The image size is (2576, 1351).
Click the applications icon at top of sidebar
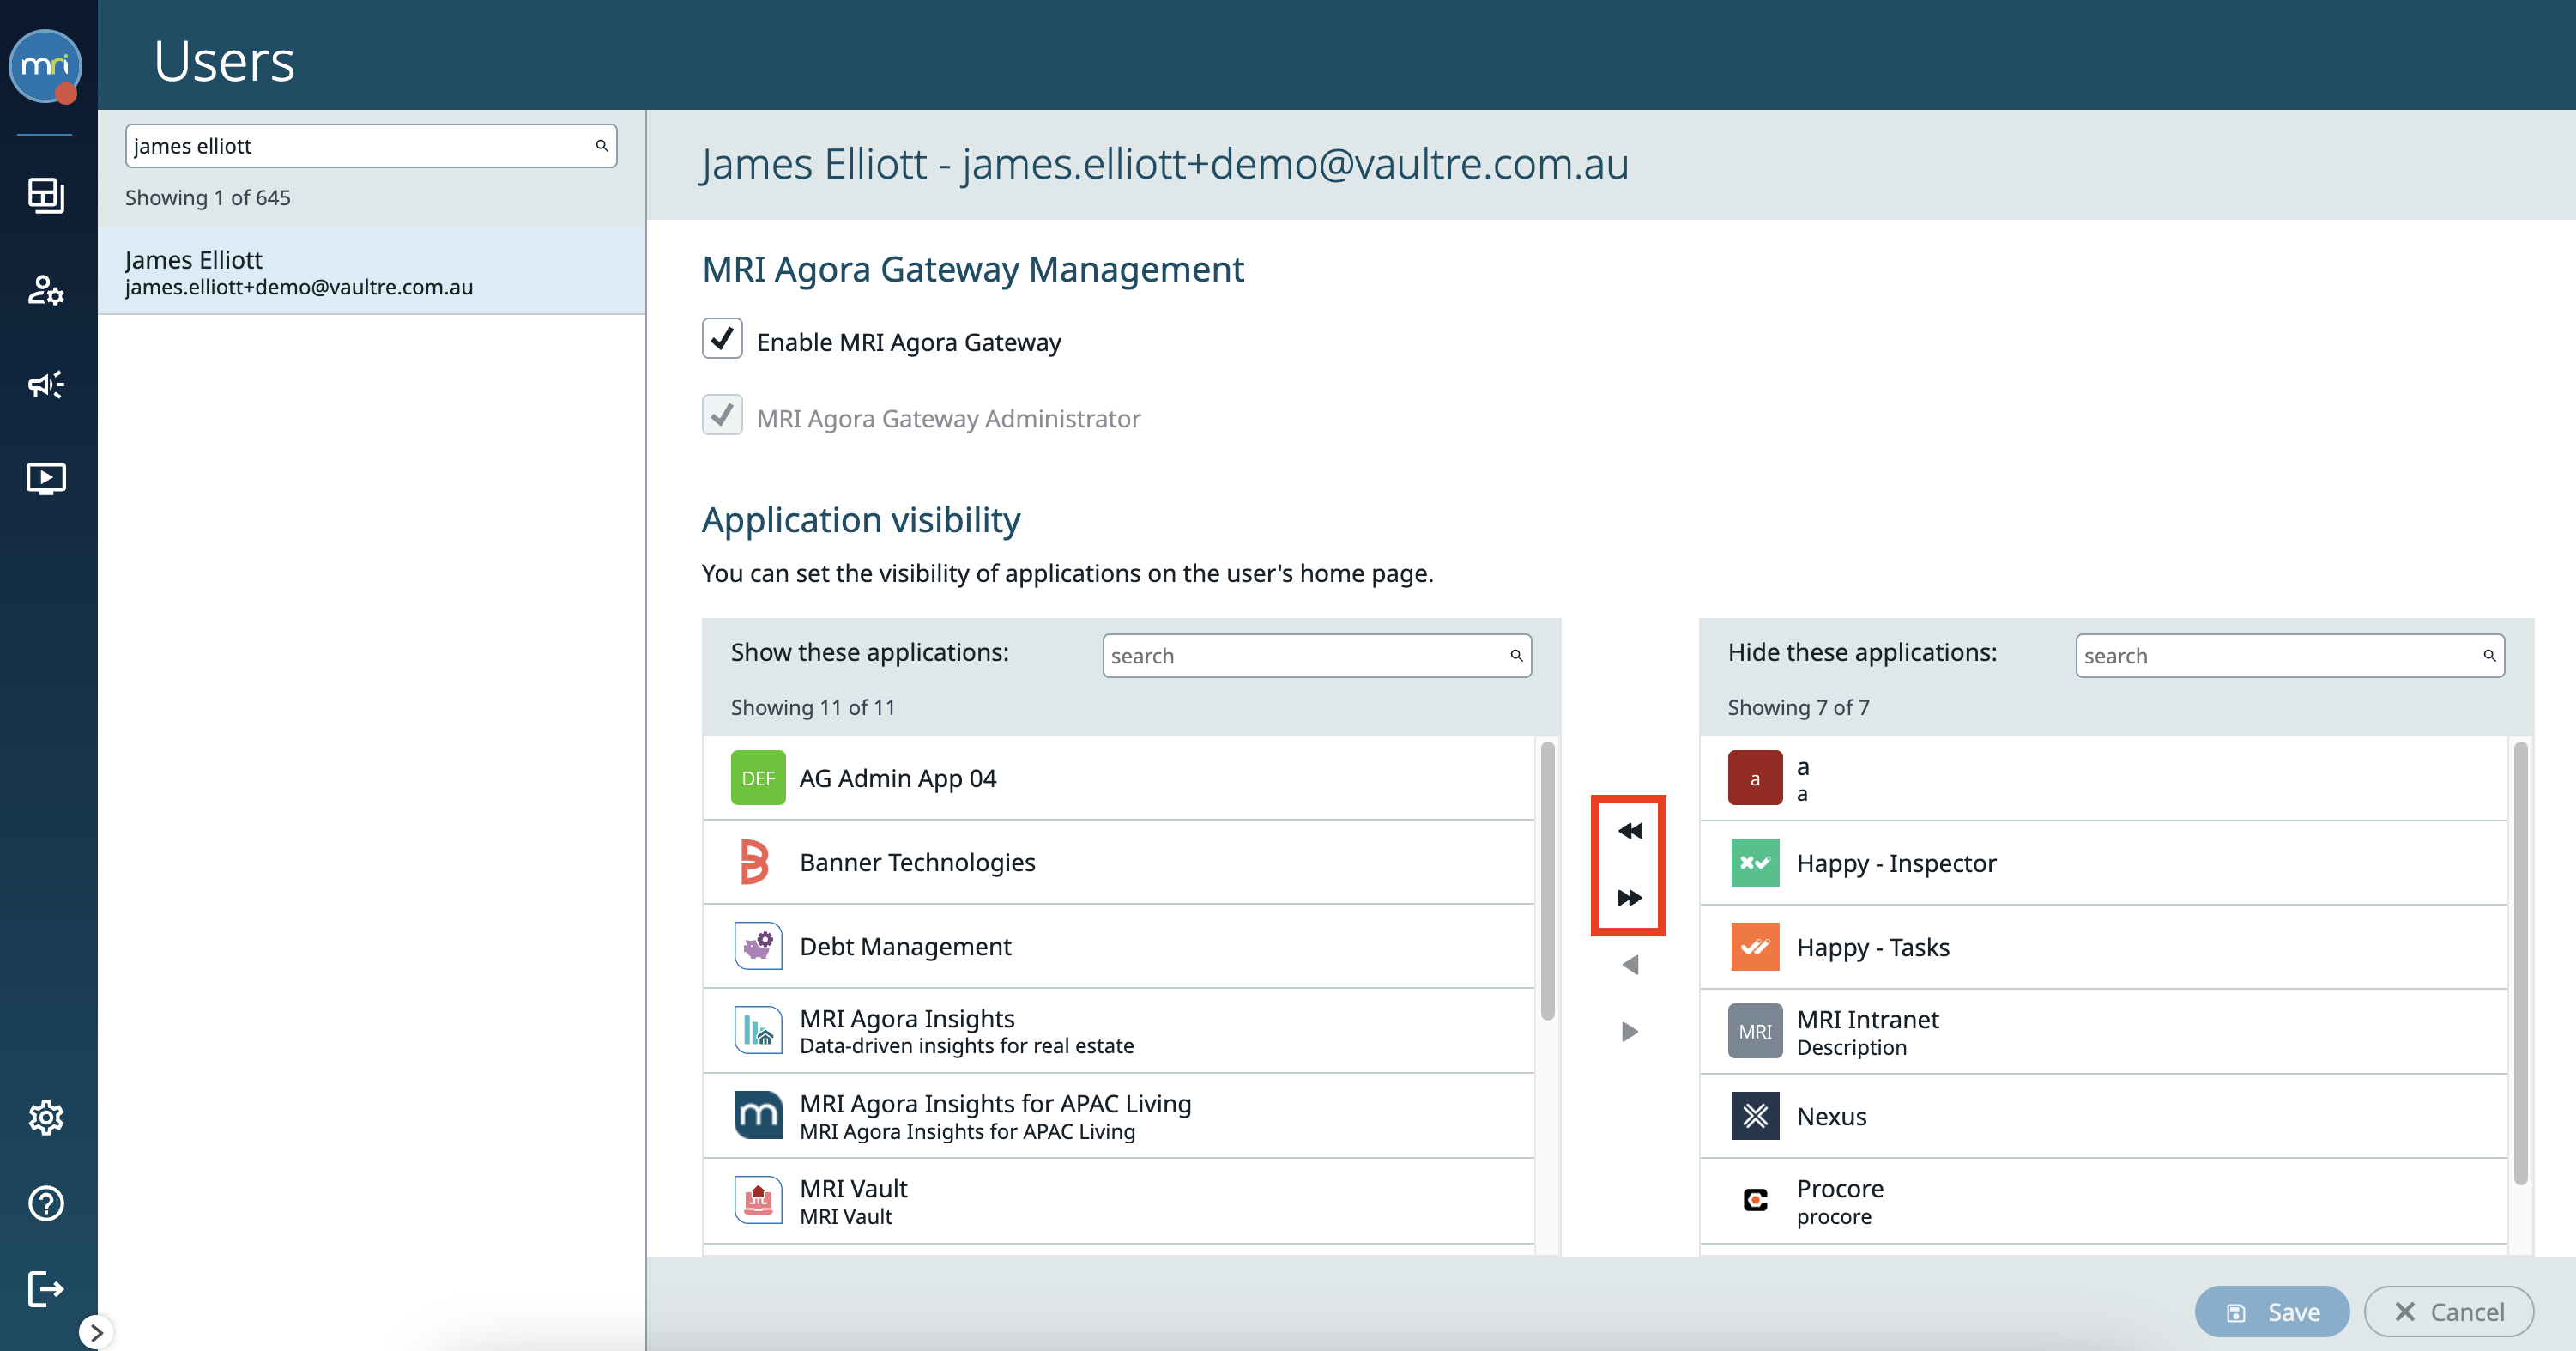[x=46, y=196]
